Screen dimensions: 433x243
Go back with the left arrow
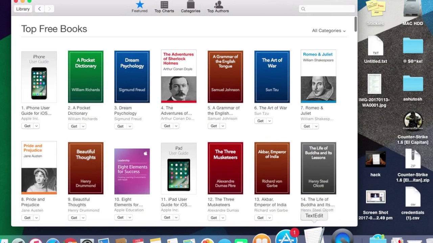tap(39, 9)
